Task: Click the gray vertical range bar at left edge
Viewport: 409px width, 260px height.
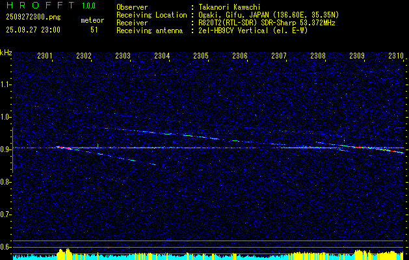Action: (12, 150)
